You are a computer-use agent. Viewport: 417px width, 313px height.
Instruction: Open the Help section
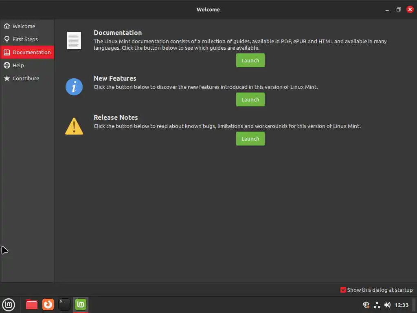coord(27,65)
